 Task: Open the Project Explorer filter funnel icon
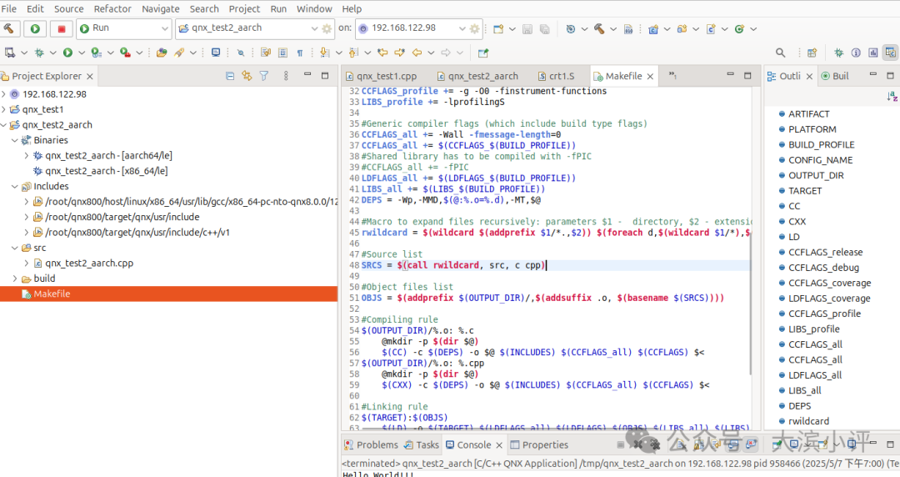tap(264, 76)
